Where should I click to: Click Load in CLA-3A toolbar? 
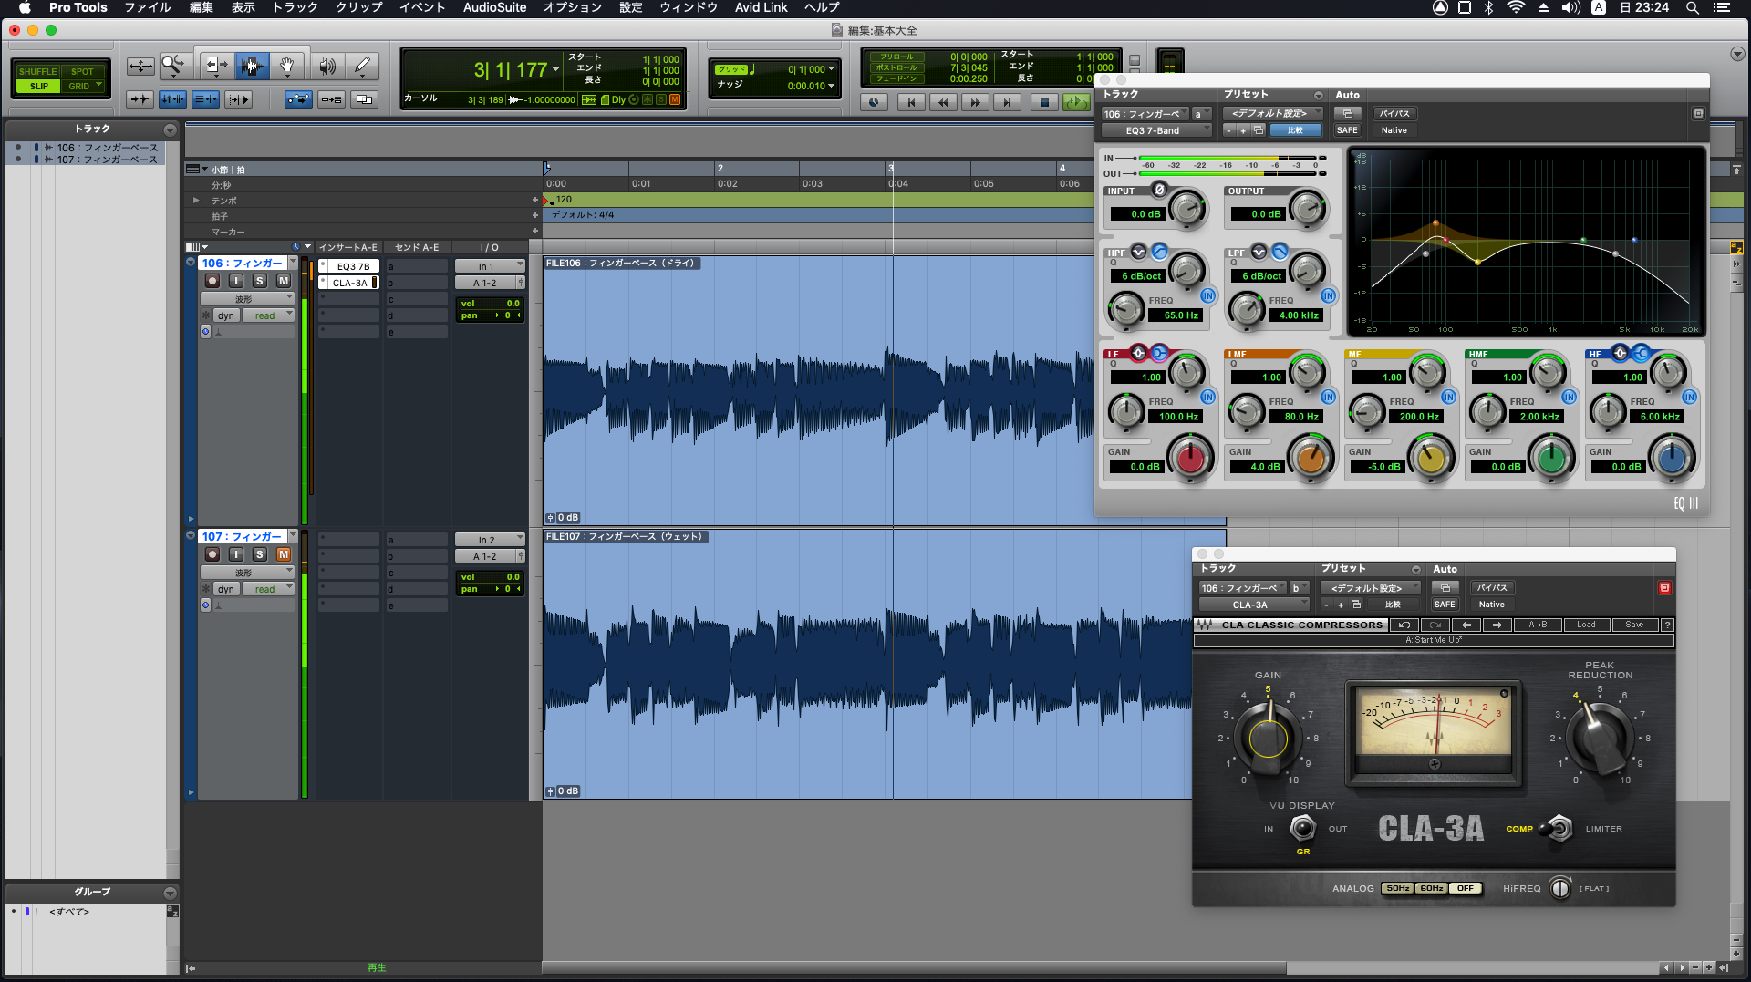(1587, 625)
